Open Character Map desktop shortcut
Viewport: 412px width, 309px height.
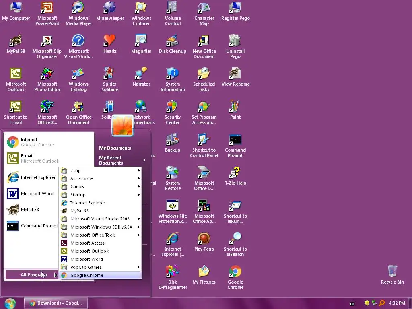click(204, 13)
